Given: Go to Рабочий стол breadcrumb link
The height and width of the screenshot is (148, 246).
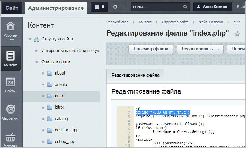Looking at the screenshot, I should 117,22.
